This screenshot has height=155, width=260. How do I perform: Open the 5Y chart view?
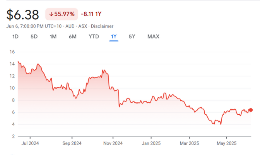pos(132,37)
